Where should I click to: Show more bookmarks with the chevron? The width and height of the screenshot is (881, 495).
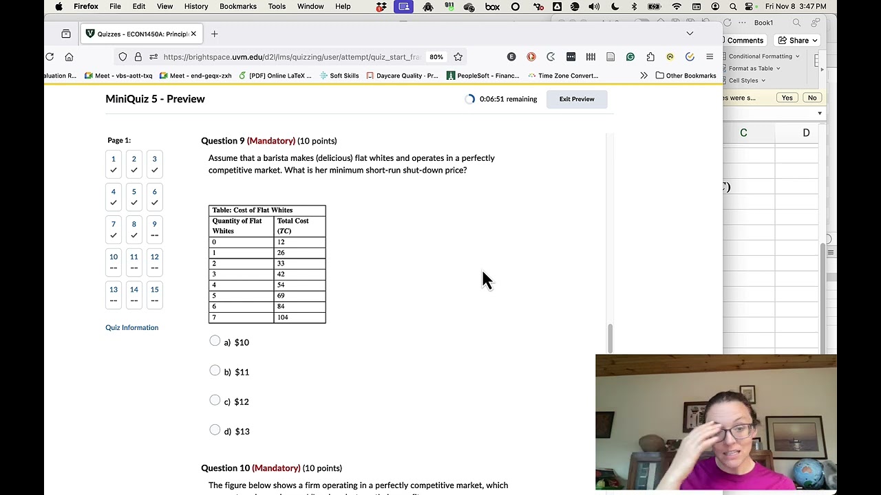tap(644, 76)
